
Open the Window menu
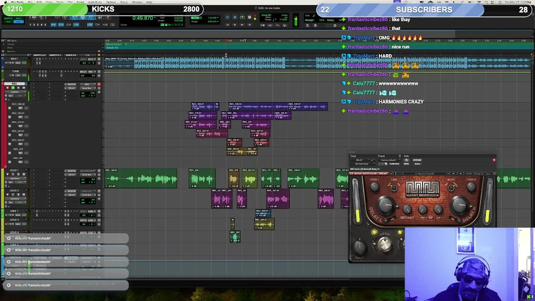point(137,2)
